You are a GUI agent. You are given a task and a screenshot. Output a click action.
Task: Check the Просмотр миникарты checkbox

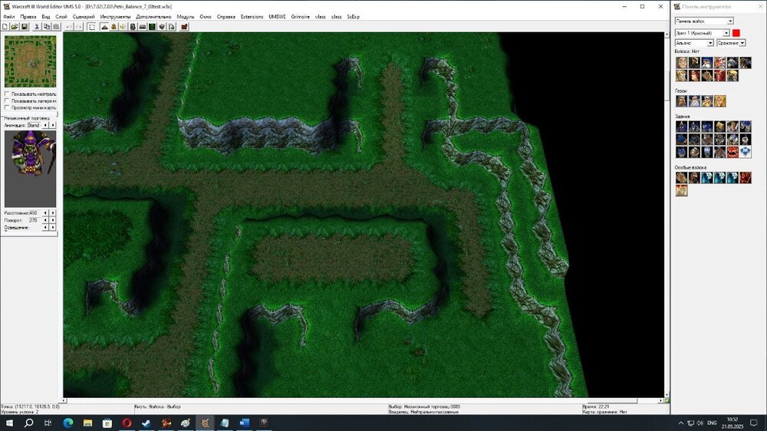click(8, 107)
